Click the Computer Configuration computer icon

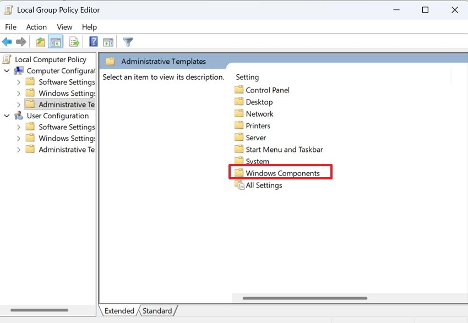pos(19,70)
